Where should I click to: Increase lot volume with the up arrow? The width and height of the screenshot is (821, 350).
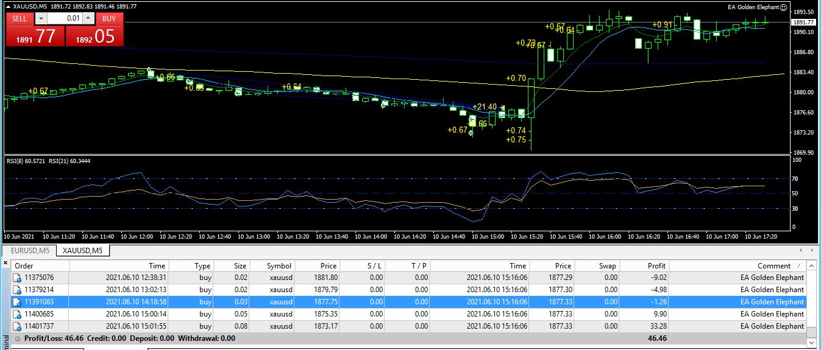[88, 18]
